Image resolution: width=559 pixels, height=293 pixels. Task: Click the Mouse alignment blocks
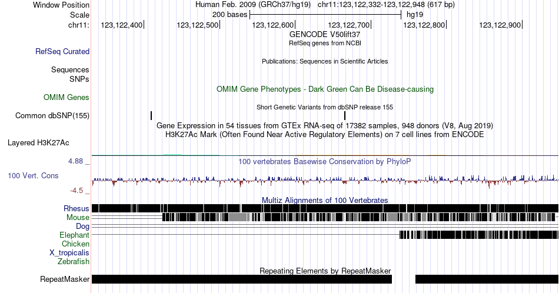[x=359, y=217]
